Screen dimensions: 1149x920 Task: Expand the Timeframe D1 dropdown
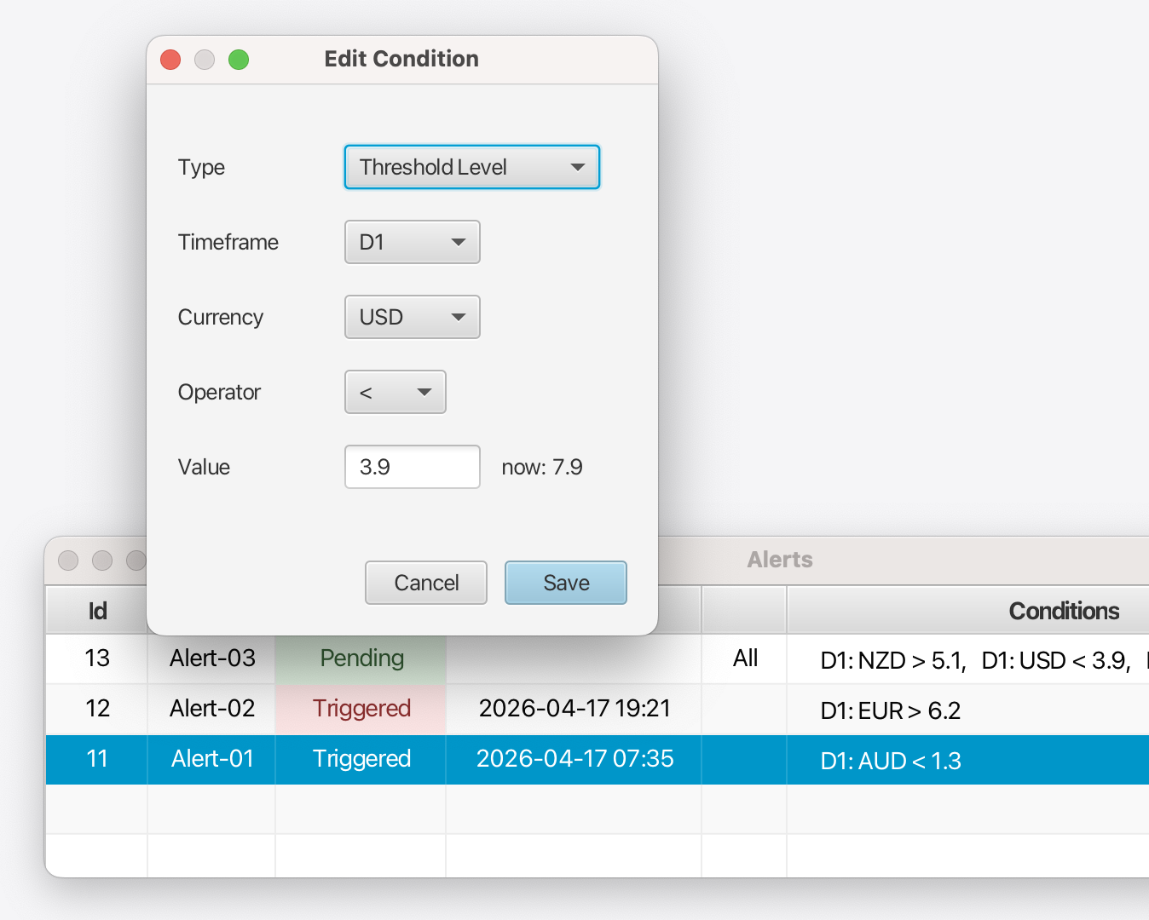(412, 242)
